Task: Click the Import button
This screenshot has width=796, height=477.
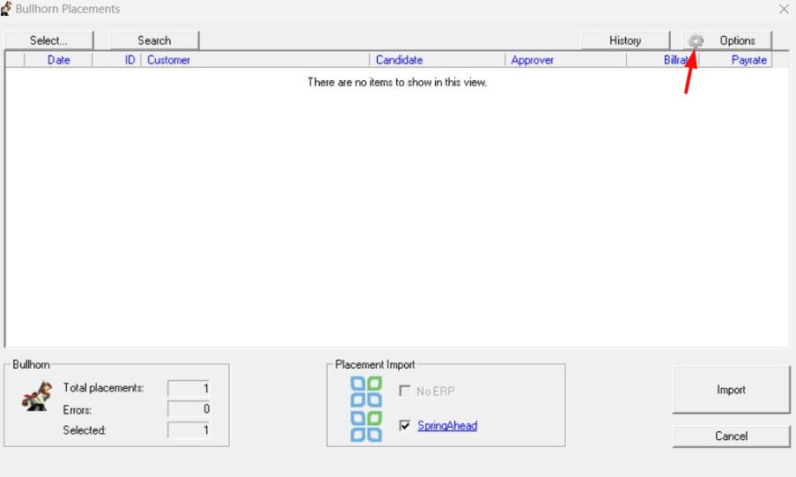Action: [731, 390]
